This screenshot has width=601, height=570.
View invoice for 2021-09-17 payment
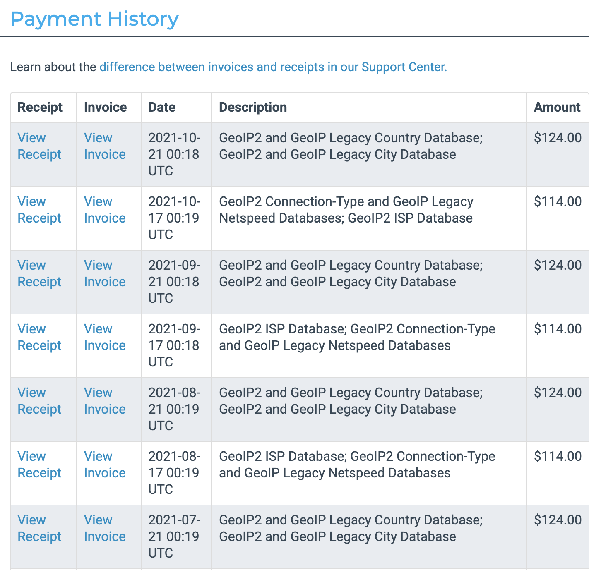tap(105, 337)
